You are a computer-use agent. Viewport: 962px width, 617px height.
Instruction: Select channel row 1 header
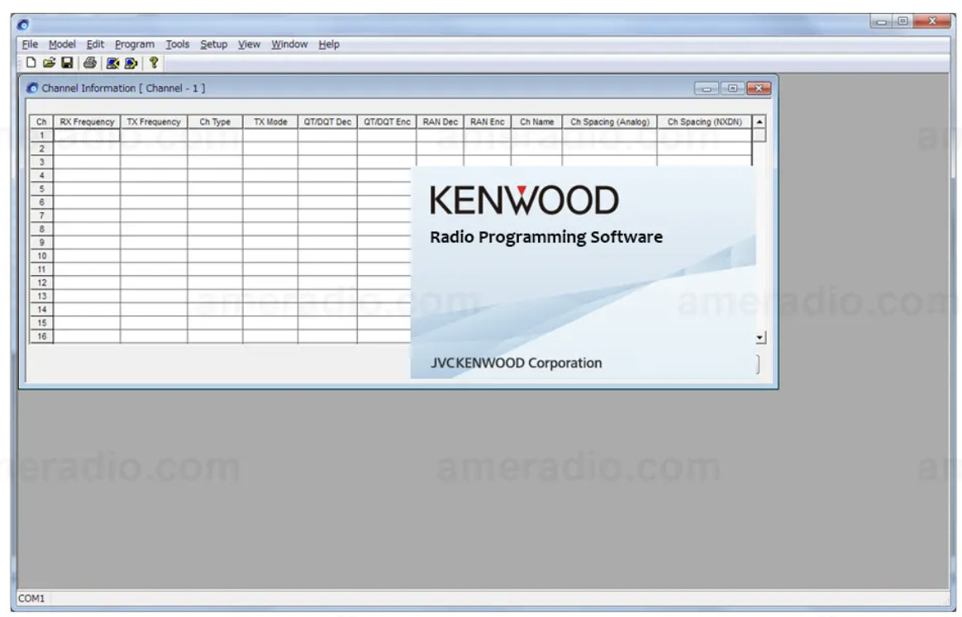click(41, 135)
